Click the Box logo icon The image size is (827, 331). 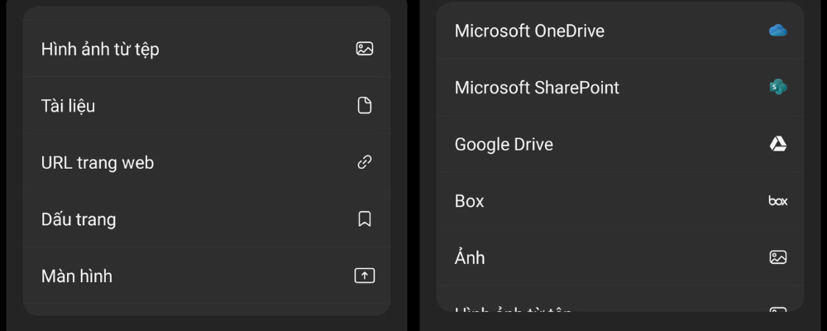pyautogui.click(x=777, y=201)
